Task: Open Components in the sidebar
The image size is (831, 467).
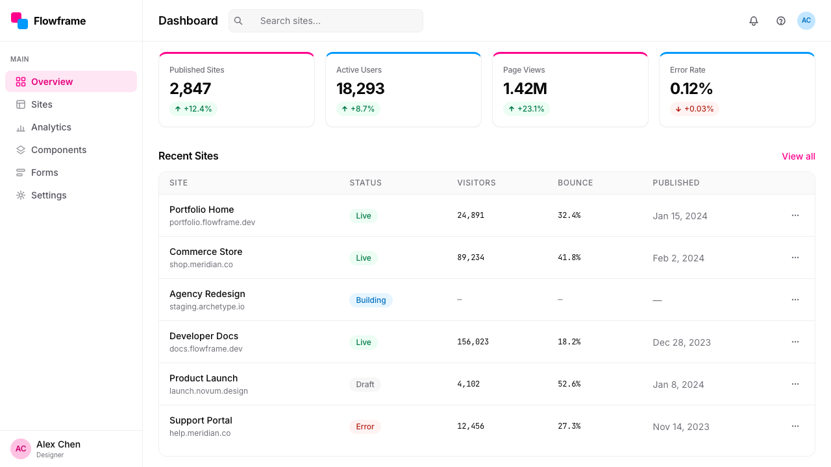Action: pos(71,150)
